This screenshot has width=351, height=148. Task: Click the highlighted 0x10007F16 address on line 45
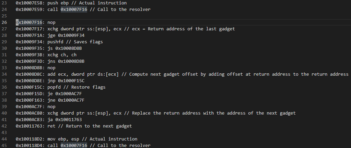[74, 146]
